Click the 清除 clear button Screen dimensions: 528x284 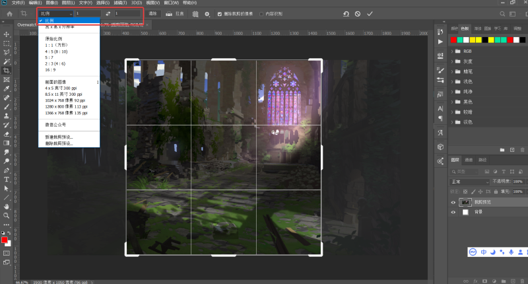click(153, 14)
